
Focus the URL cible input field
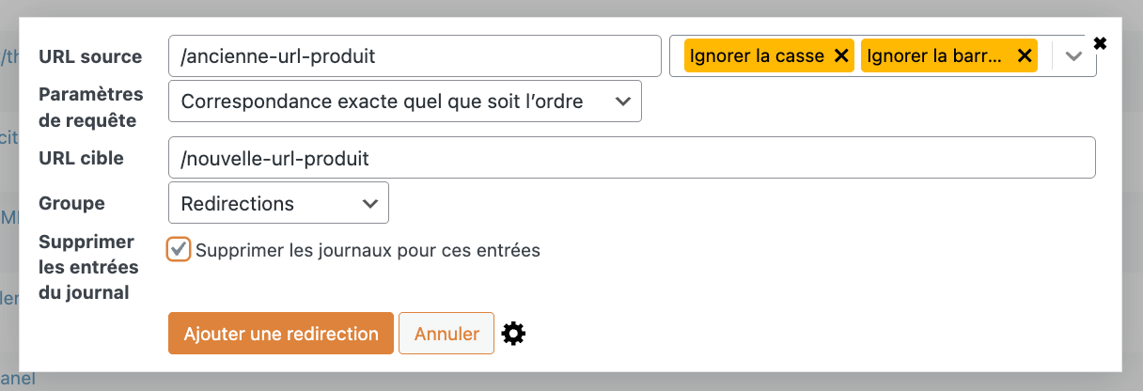[631, 158]
